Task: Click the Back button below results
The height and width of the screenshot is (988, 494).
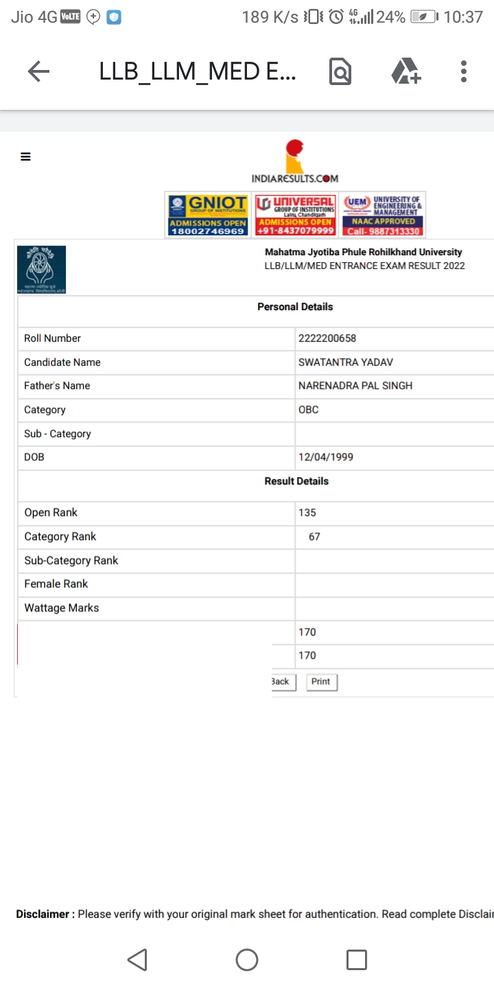Action: click(x=283, y=682)
